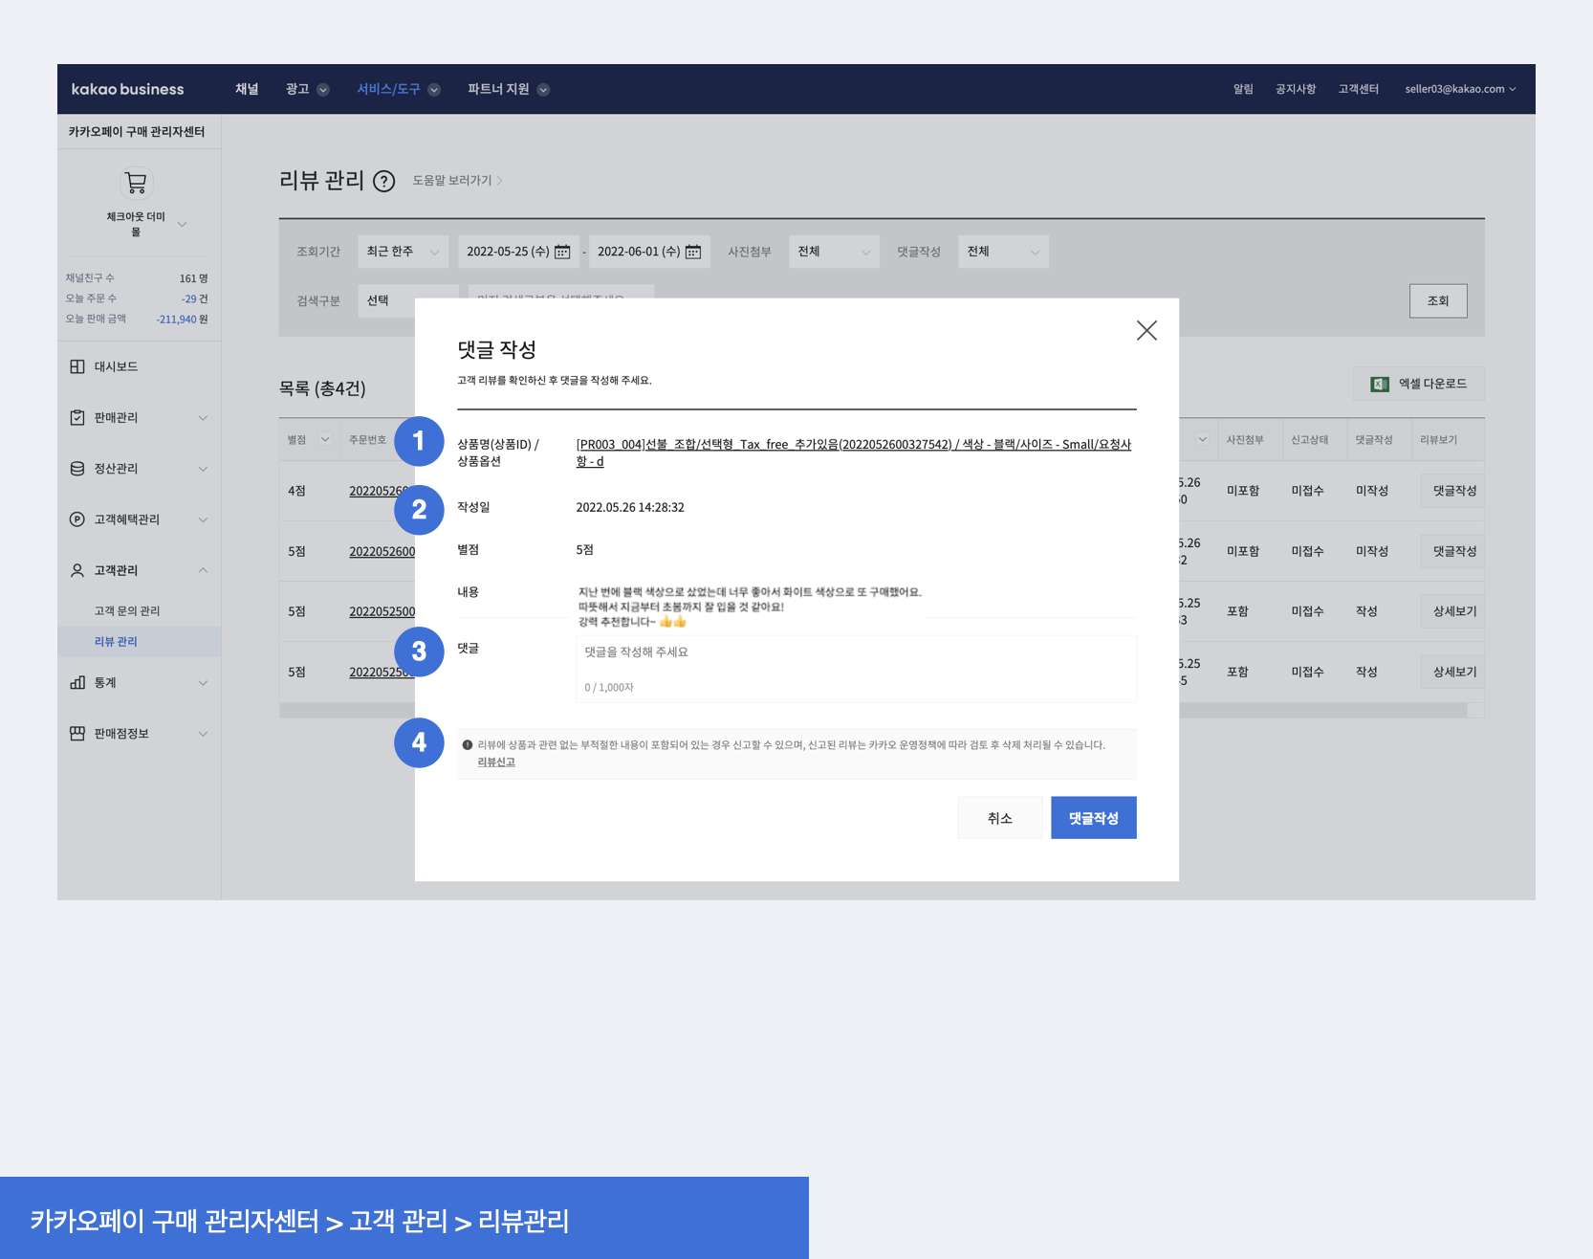Click the kakao business logo
Screen dimensions: 1593x1259
pos(127,89)
